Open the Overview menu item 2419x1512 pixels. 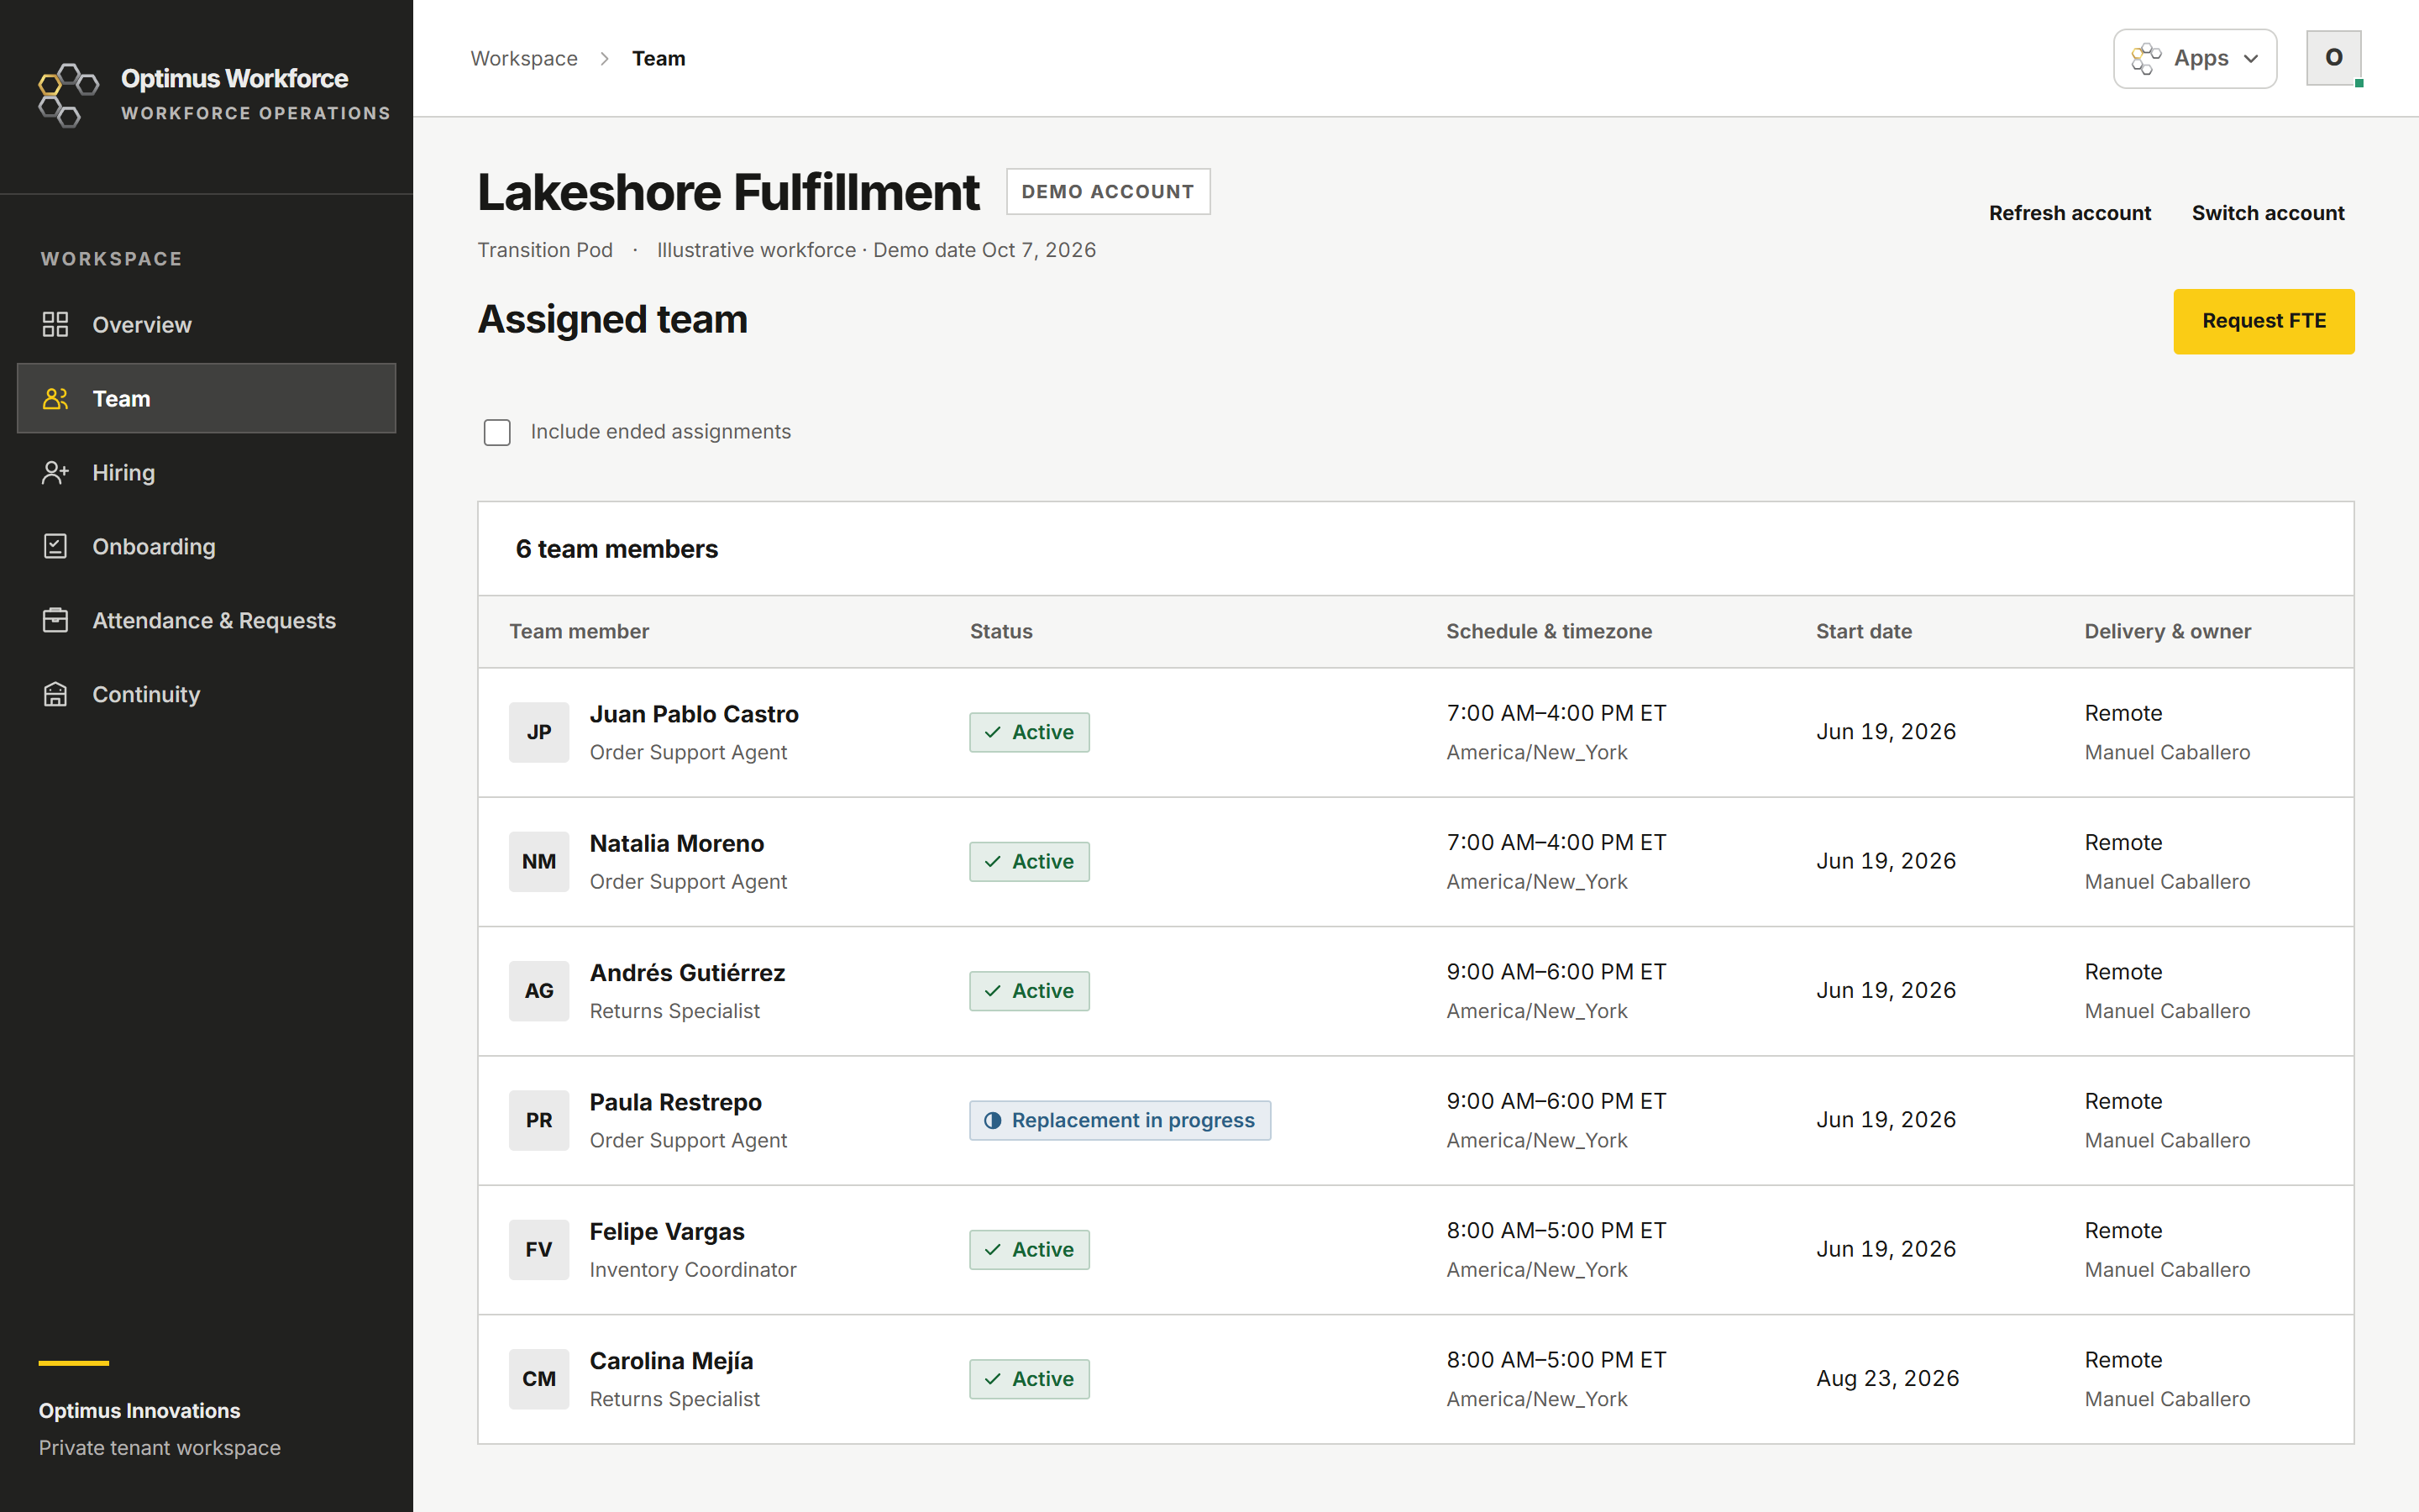(x=207, y=324)
